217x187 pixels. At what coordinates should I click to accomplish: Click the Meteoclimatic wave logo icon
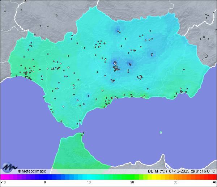tap(10, 167)
